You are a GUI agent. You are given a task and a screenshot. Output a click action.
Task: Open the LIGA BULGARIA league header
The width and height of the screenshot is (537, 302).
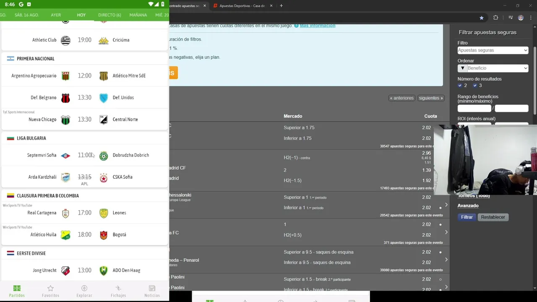[84, 138]
